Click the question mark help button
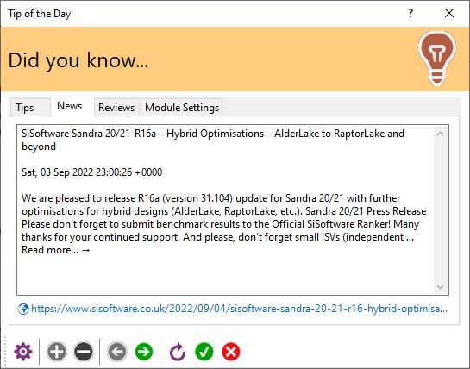Image resolution: width=470 pixels, height=369 pixels. pos(410,13)
